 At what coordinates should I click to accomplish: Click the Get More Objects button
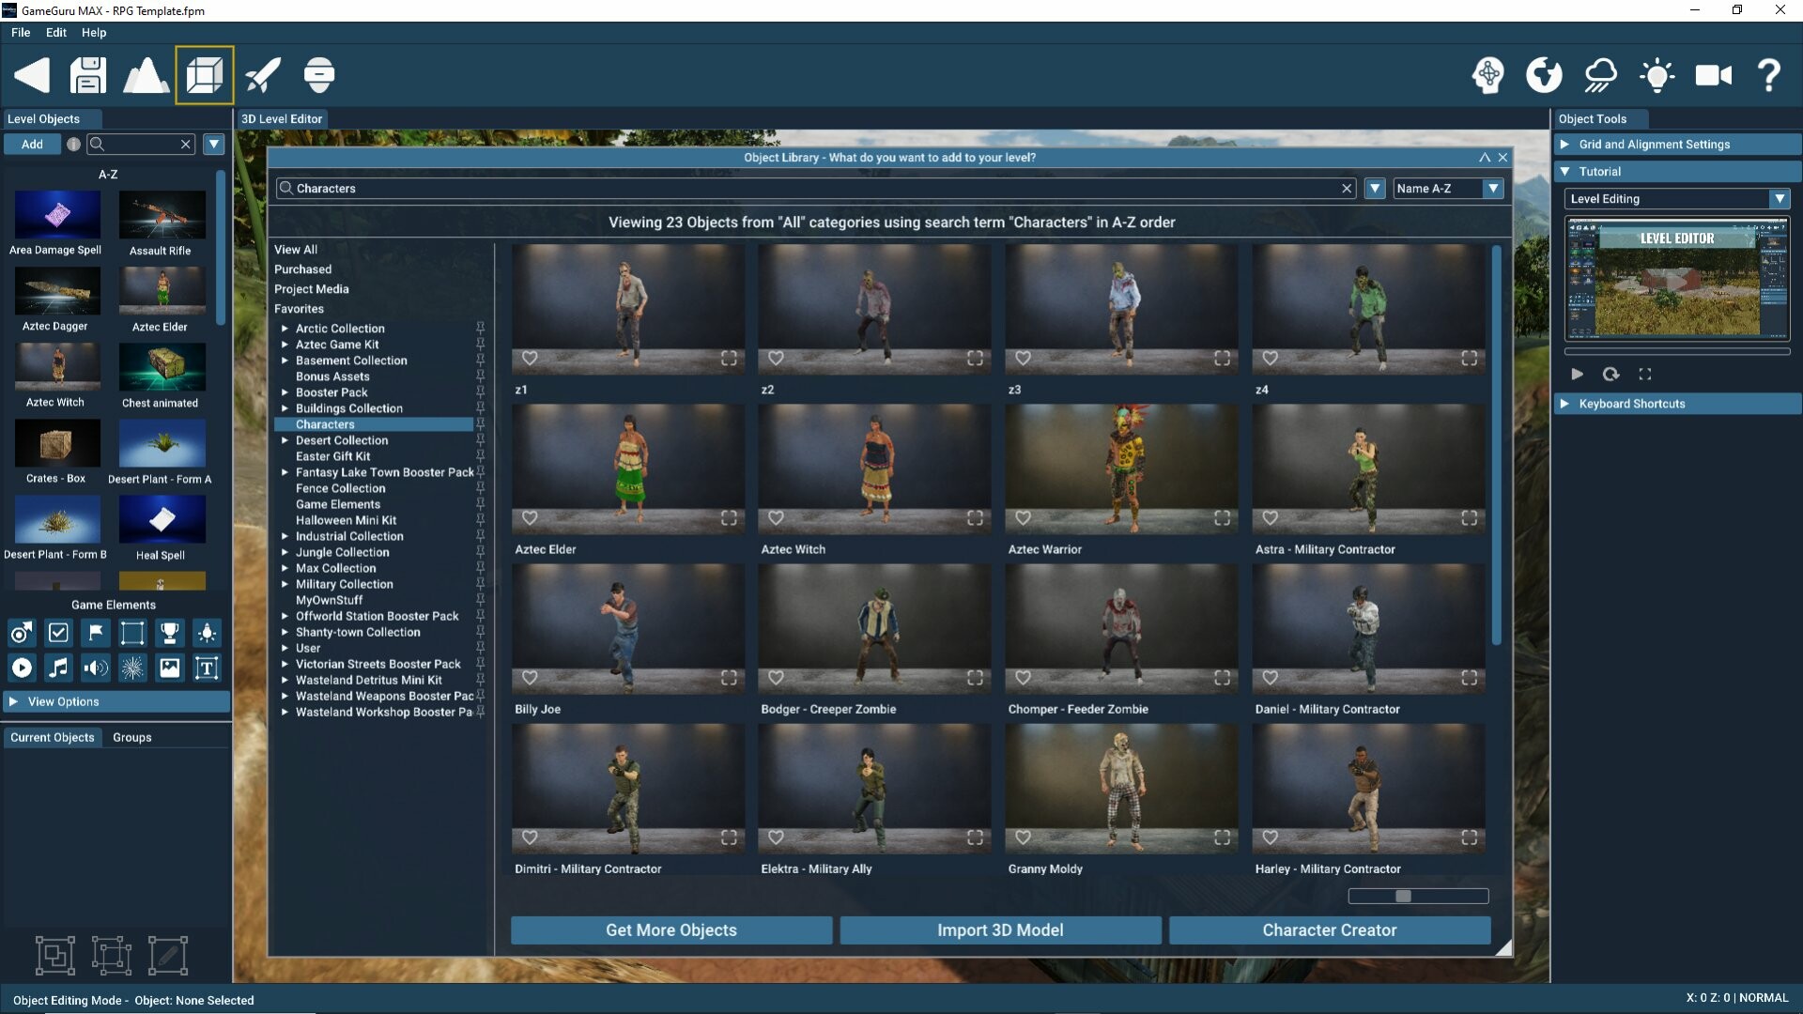click(x=670, y=929)
